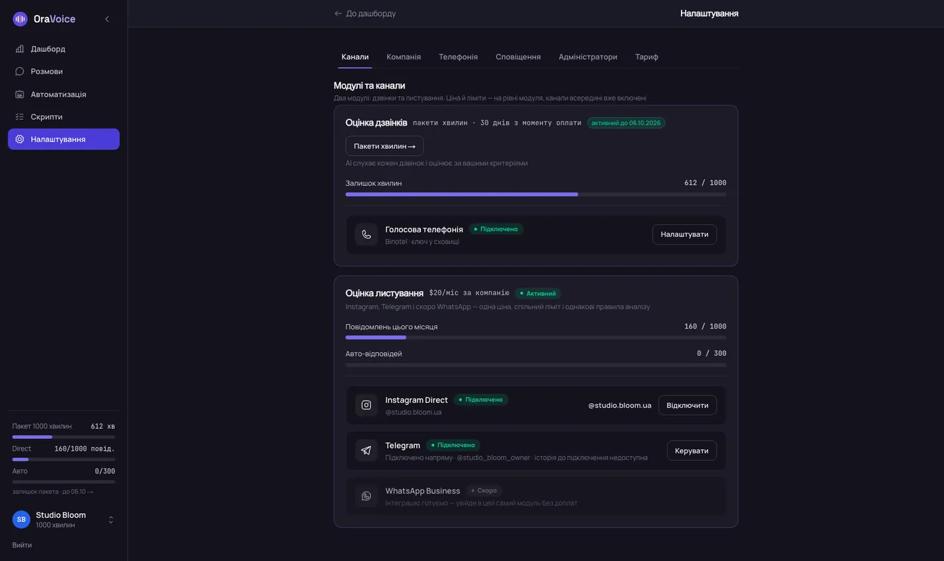
Task: Click залишок пакета до 06.10 link
Action: [53, 492]
